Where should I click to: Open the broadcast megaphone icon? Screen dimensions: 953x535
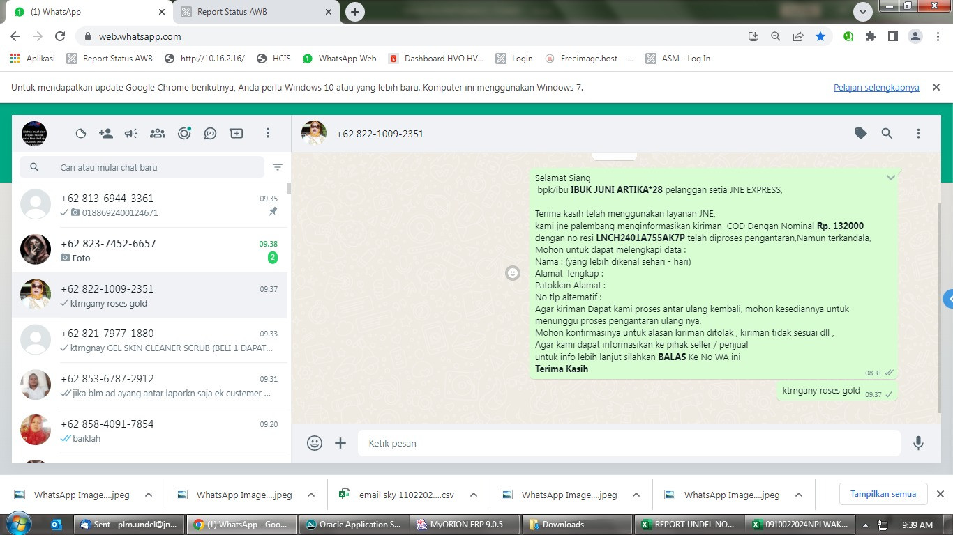coord(131,134)
